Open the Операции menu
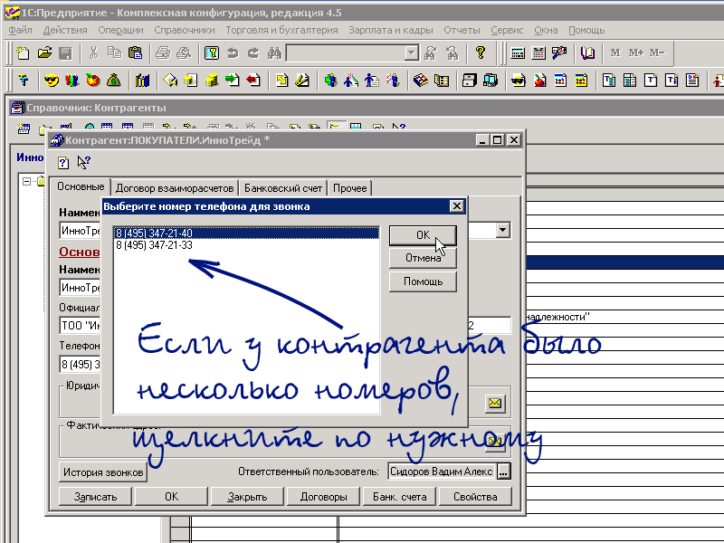The width and height of the screenshot is (724, 543). (120, 30)
